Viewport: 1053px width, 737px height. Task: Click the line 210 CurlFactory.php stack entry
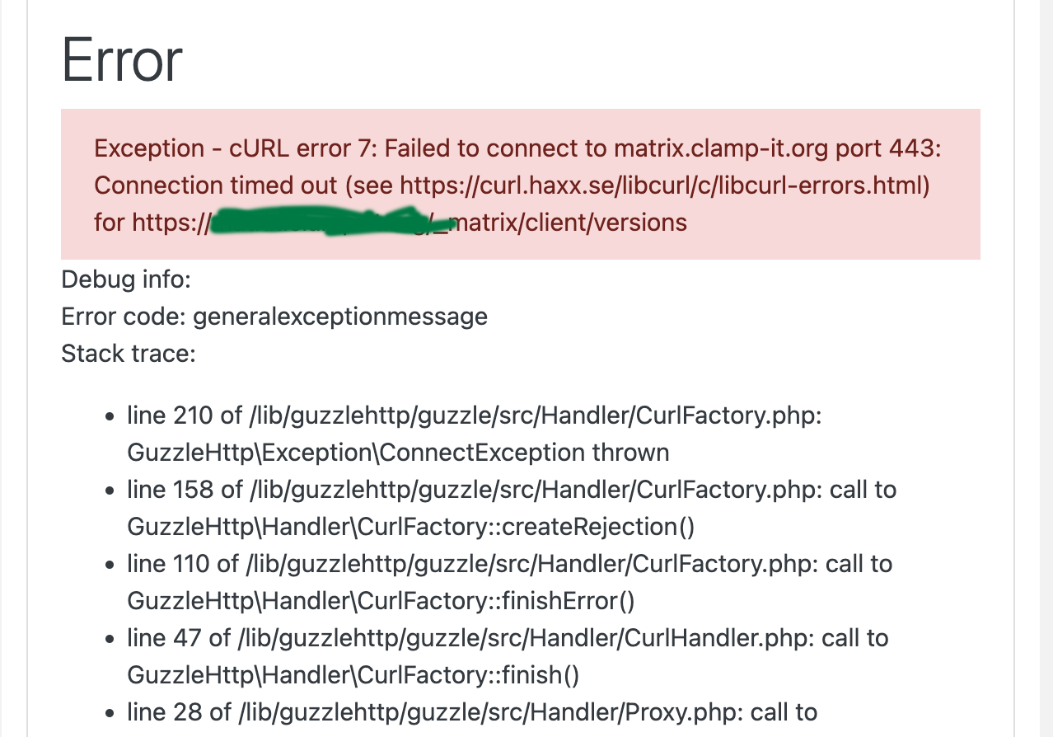tap(475, 434)
